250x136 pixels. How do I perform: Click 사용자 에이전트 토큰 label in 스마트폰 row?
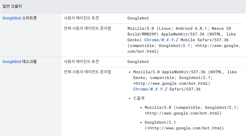click(x=81, y=18)
